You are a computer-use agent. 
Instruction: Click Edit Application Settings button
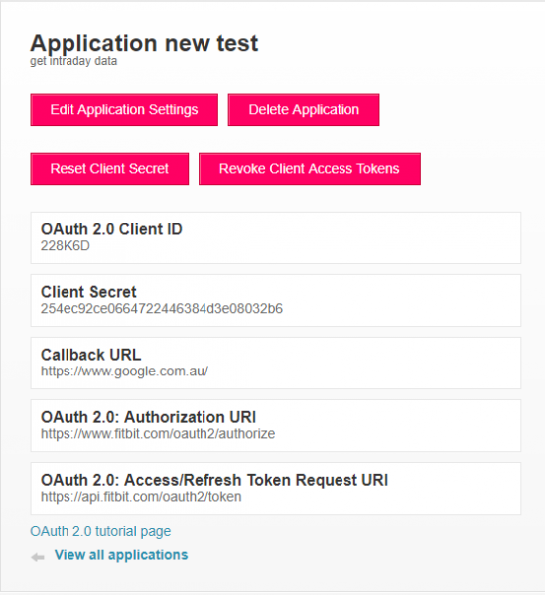click(124, 110)
